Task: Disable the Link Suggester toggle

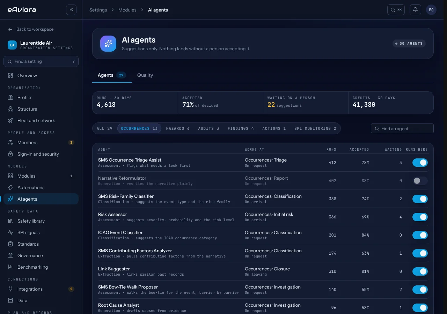Action: coord(420,271)
